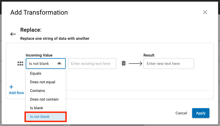Pick Does not contain from dropdown list
This screenshot has width=220, height=126.
coord(44,99)
